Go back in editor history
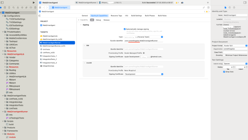The width and height of the screenshot is (248, 140). pyautogui.click(x=44, y=7)
